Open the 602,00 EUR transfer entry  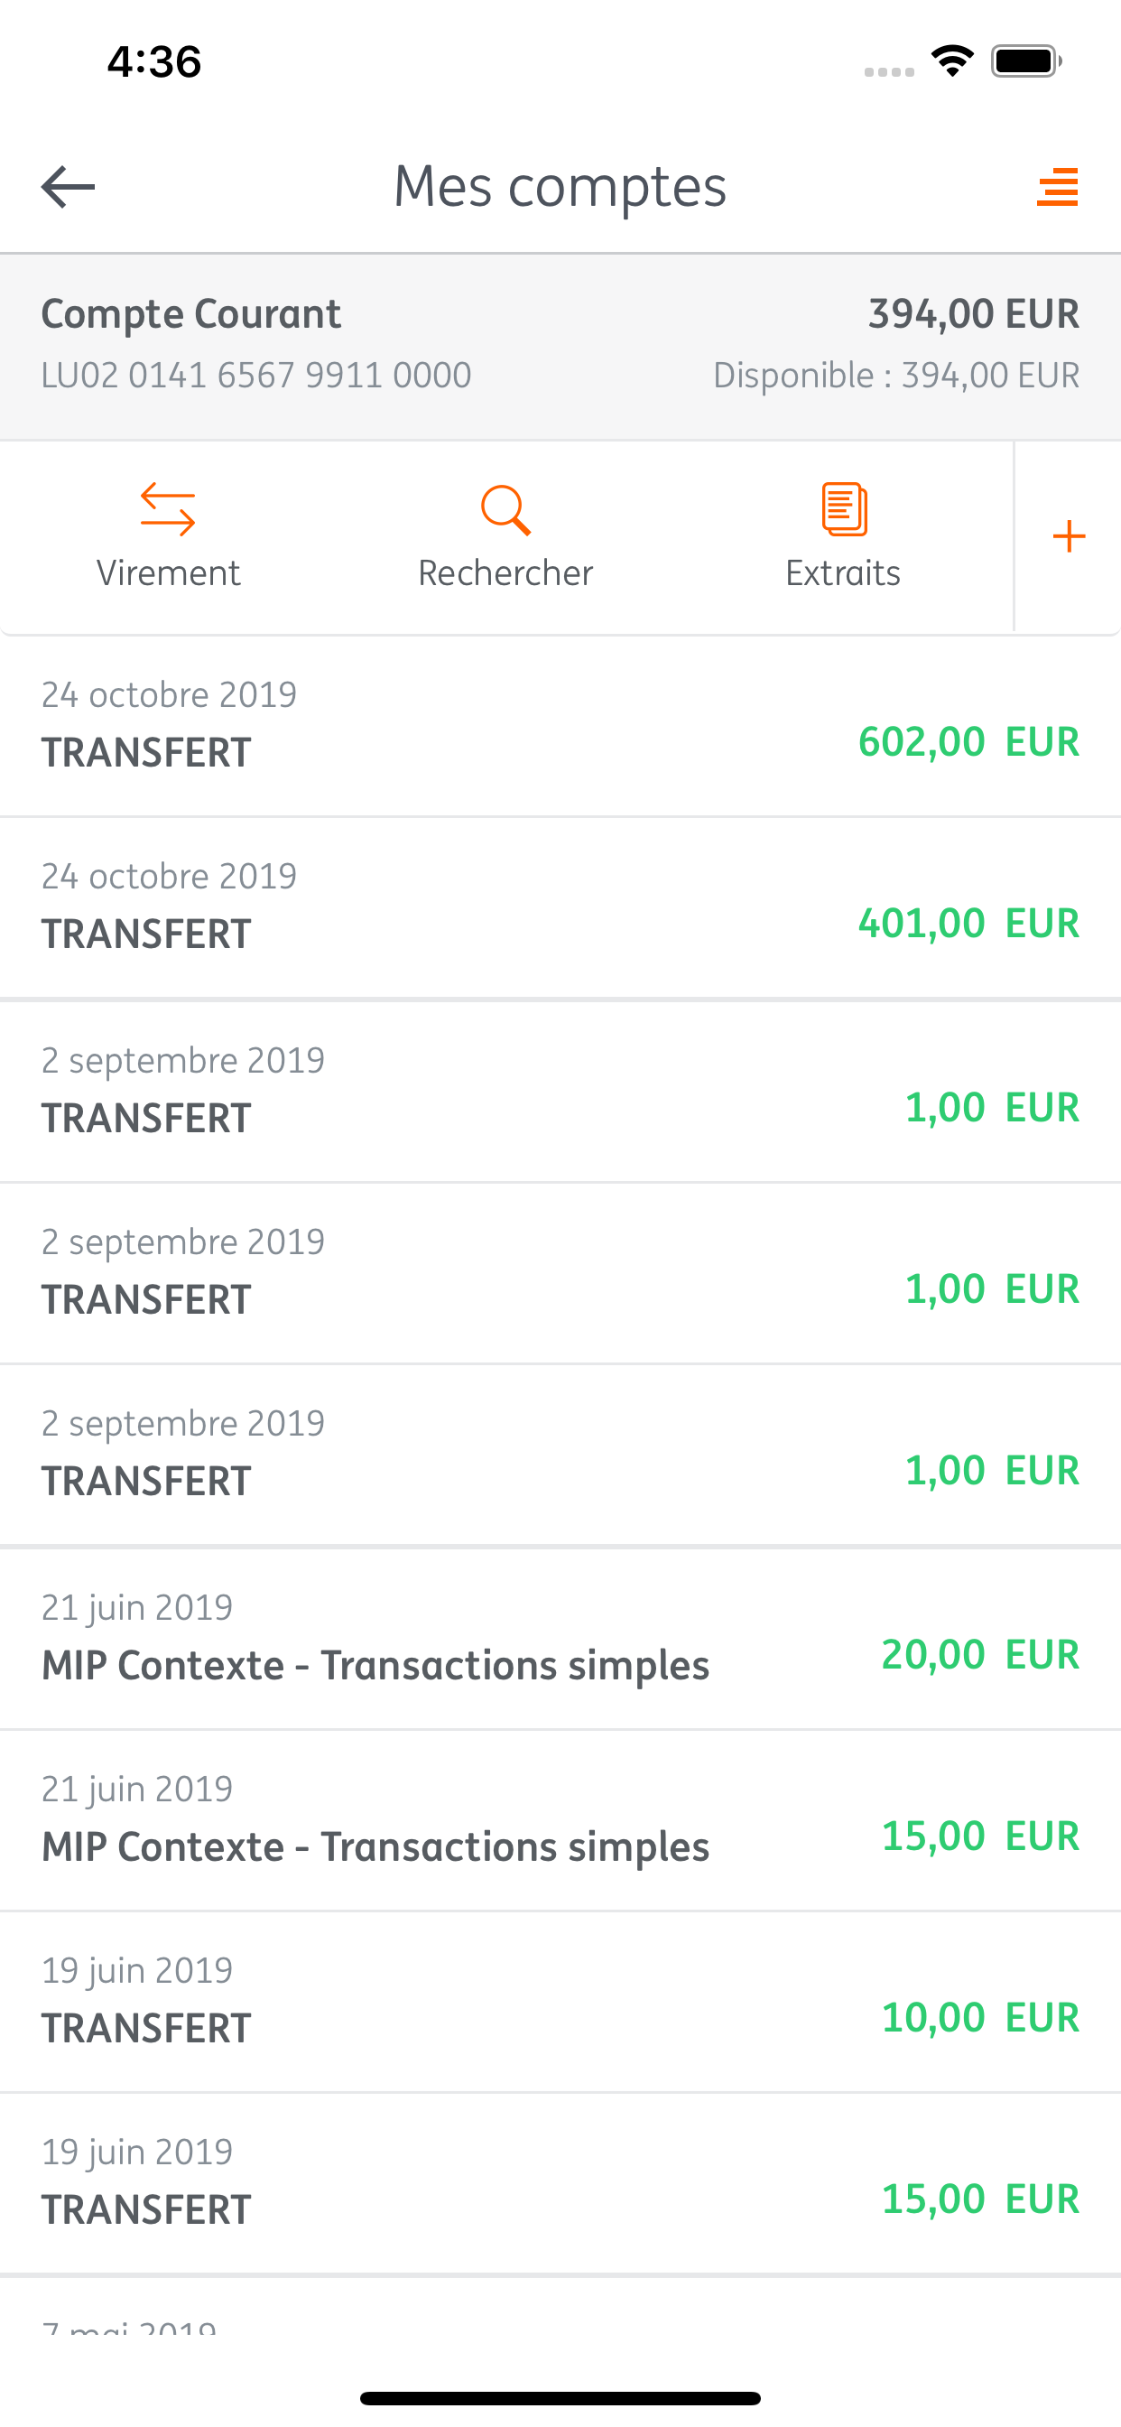pyautogui.click(x=560, y=725)
